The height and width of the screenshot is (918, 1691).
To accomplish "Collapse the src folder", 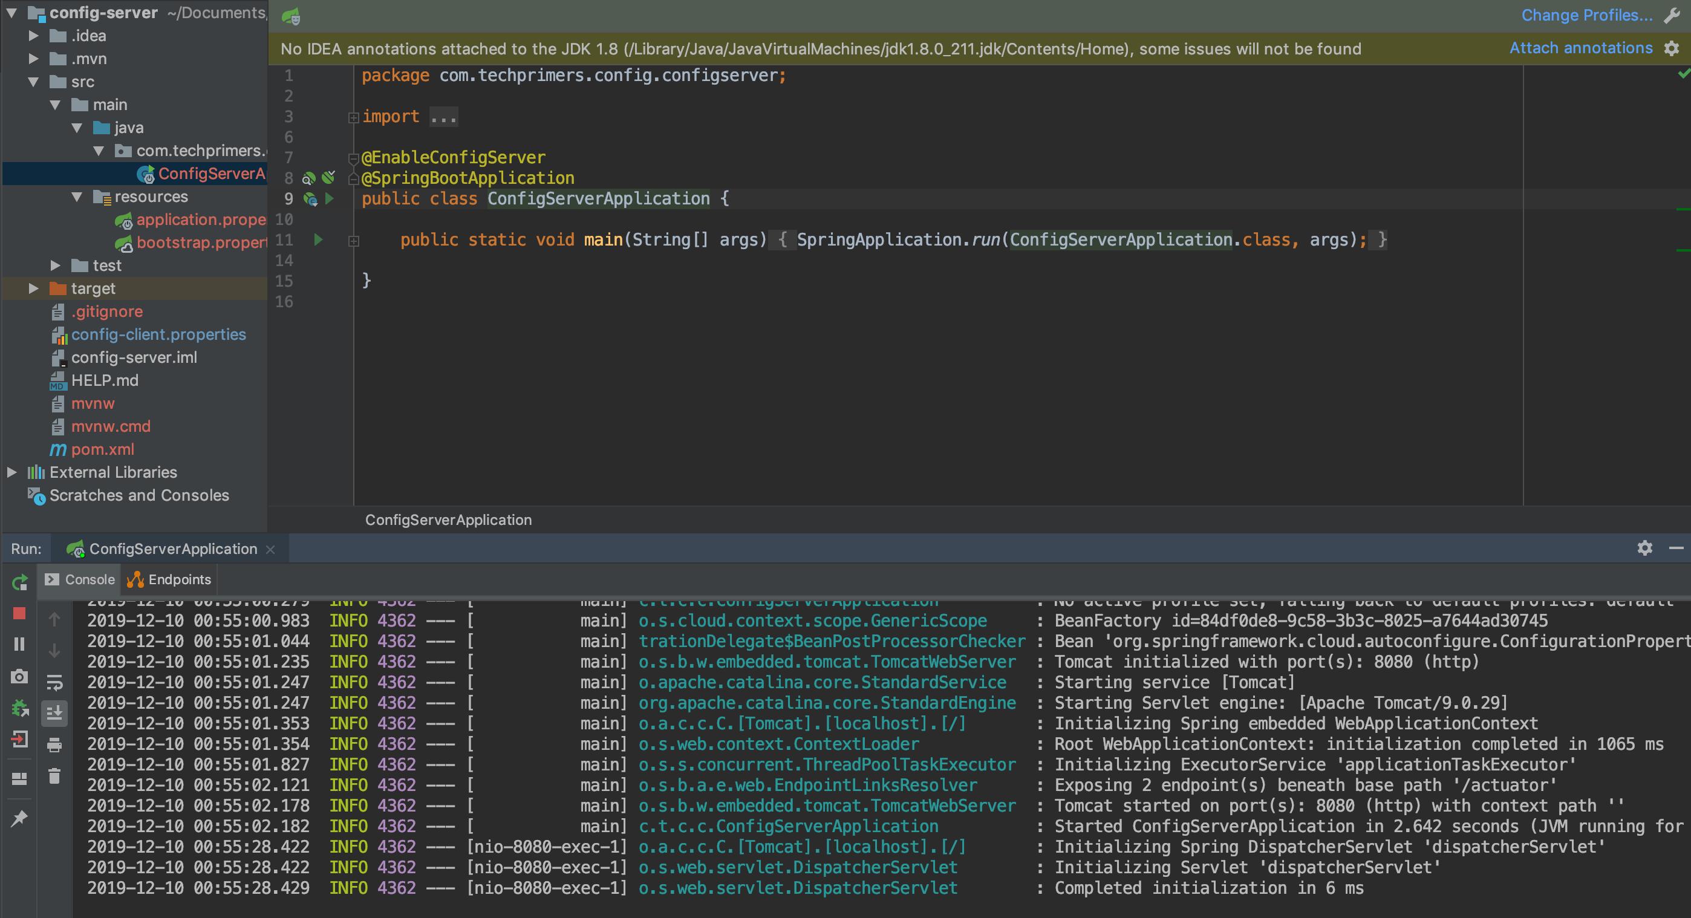I will 33,82.
